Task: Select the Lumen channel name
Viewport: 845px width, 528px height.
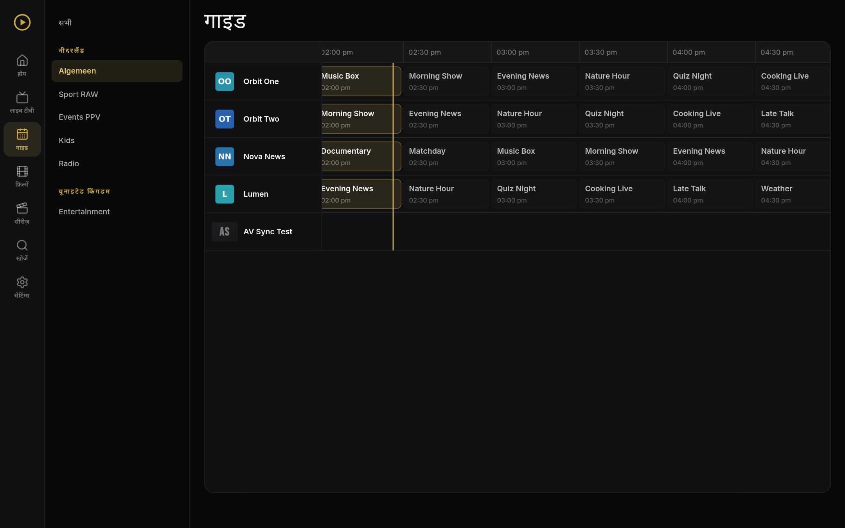Action: coord(256,194)
